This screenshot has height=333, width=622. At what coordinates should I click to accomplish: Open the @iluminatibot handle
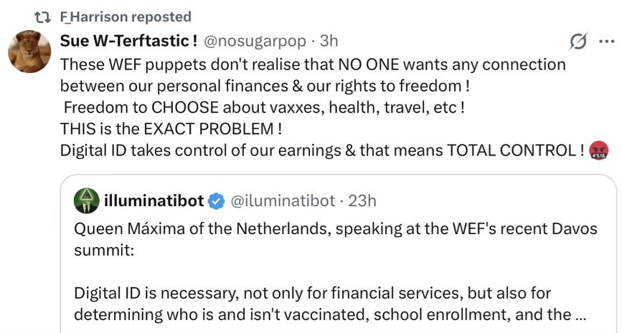pos(282,201)
